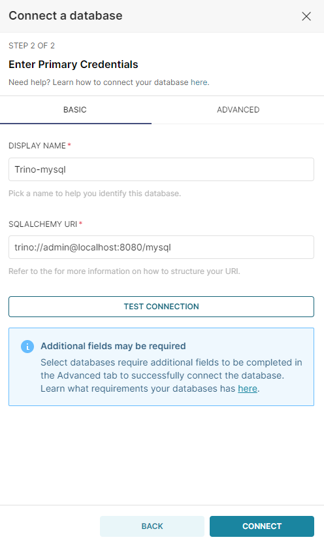The image size is (324, 546).
Task: Open the 'here' help link under Enter Primary Credentials
Action: (x=199, y=82)
